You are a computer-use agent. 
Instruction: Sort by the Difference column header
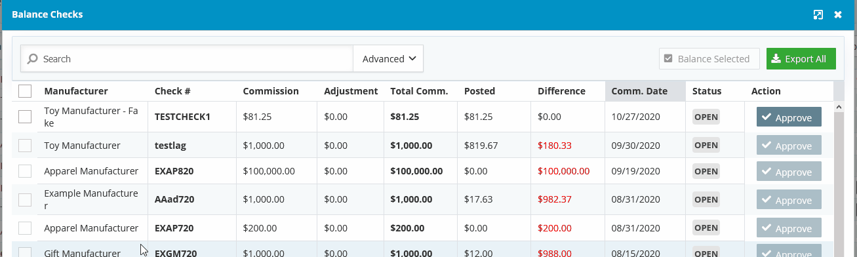coord(561,91)
